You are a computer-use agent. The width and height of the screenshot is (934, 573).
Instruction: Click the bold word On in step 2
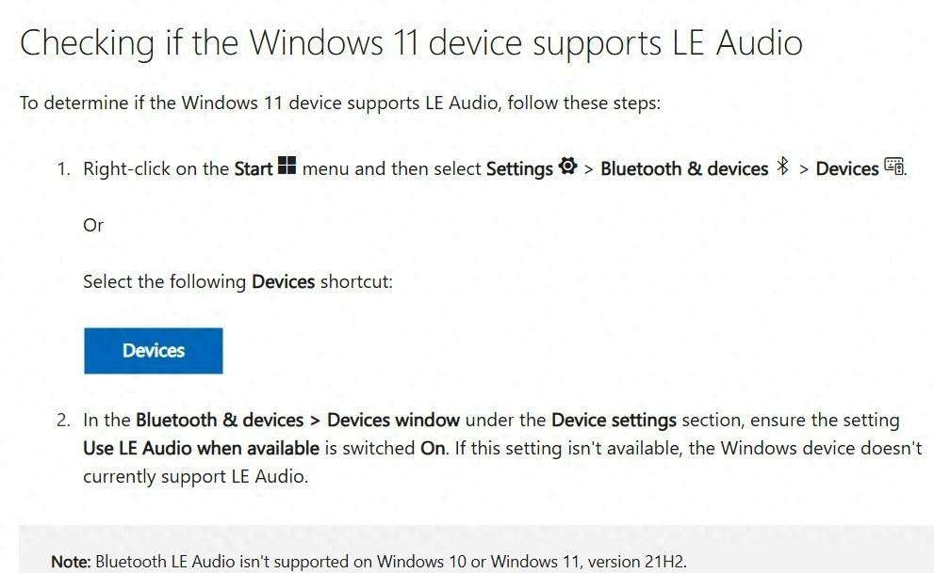433,448
